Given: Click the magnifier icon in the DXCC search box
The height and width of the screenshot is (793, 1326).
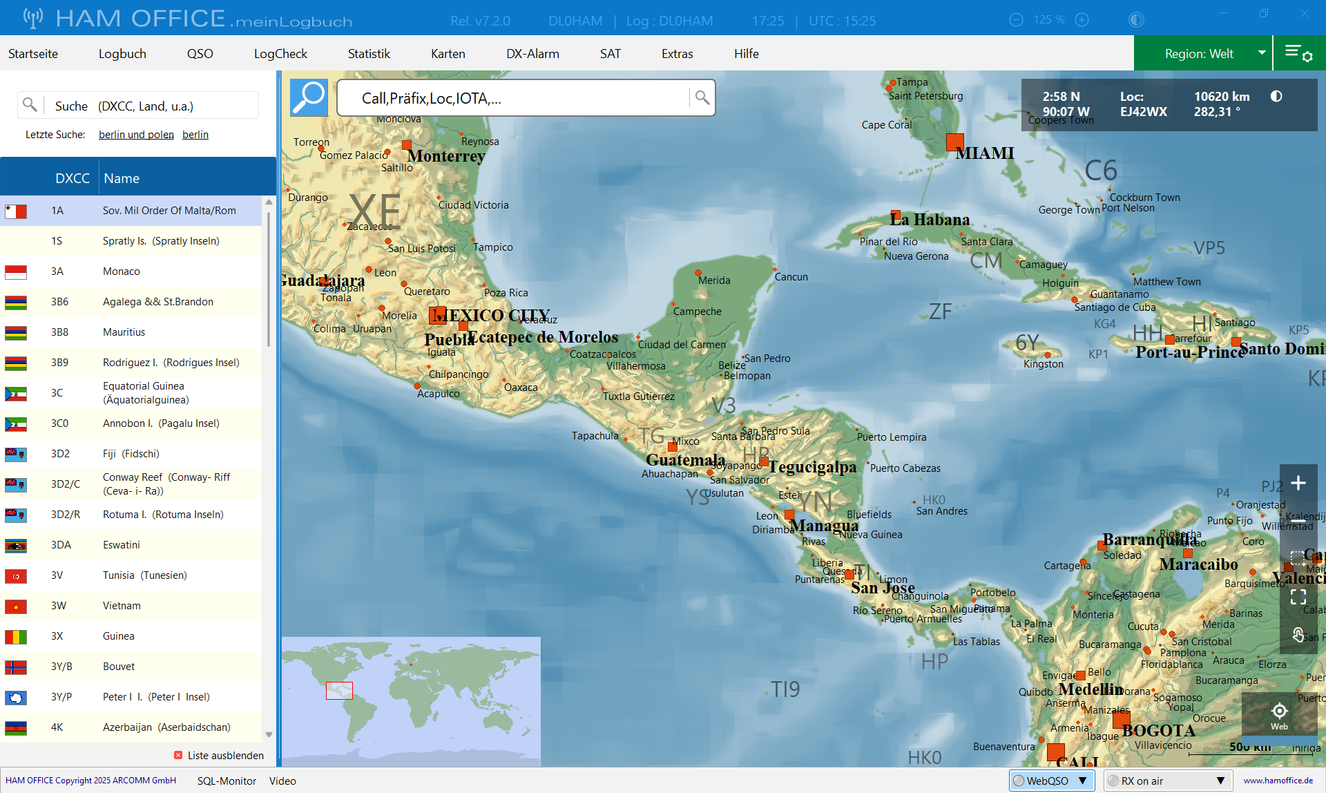Looking at the screenshot, I should click(30, 105).
